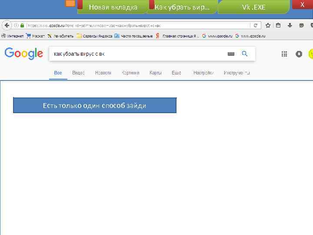Screen dimensions: 313x235
Task: Open the www.qoogle.ru bookmark
Action: pyautogui.click(x=250, y=36)
